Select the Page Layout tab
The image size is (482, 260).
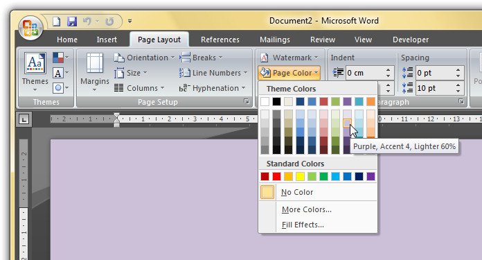click(159, 40)
